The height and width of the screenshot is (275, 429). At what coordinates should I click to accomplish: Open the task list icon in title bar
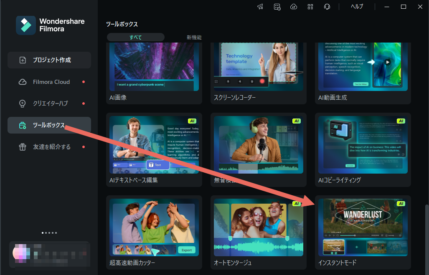point(277,7)
